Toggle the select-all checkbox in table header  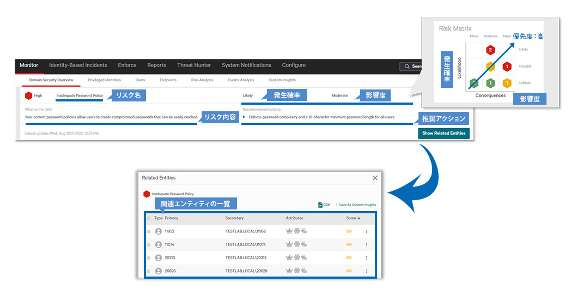pyautogui.click(x=148, y=218)
